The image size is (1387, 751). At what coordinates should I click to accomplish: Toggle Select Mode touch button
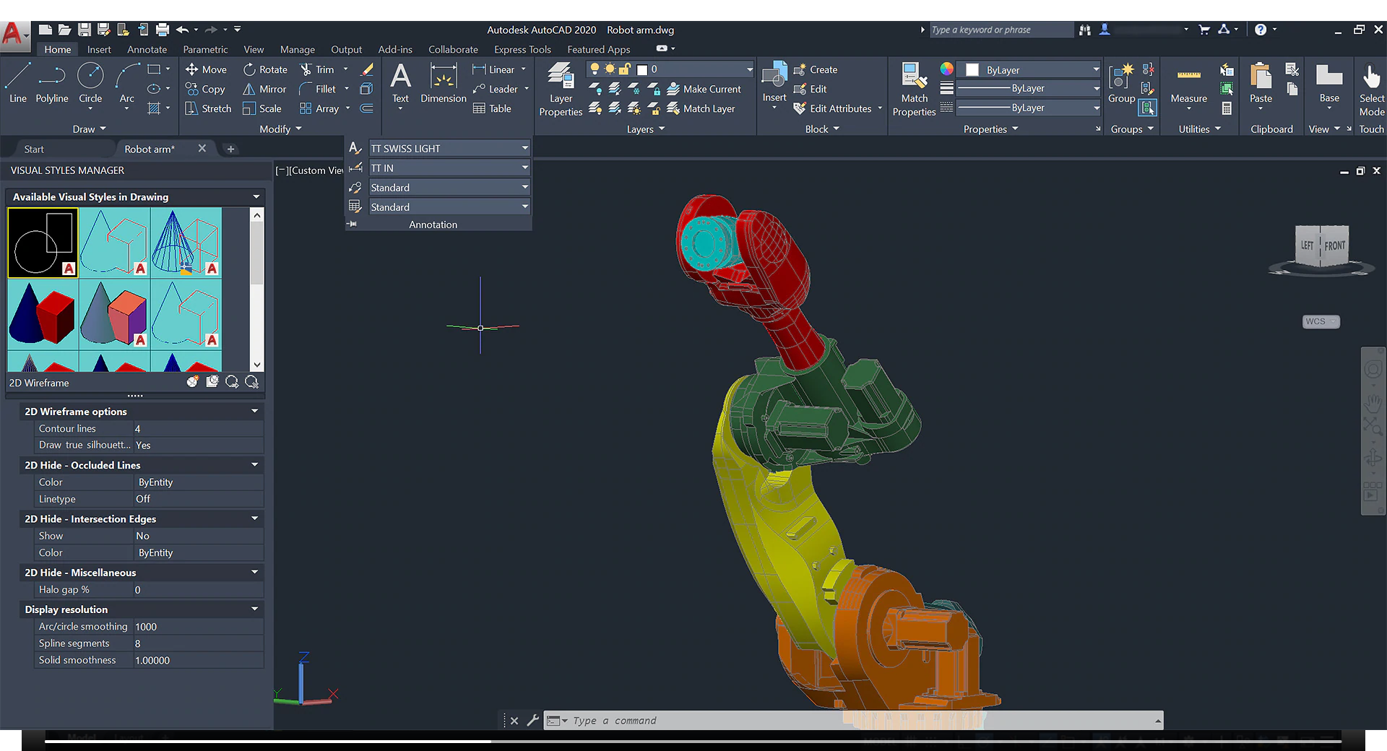click(1371, 89)
